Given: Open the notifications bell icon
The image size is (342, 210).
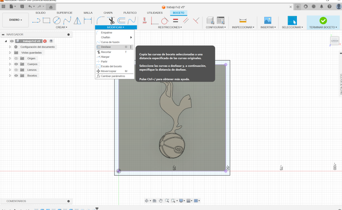Looking at the screenshot, I should 322,6.
